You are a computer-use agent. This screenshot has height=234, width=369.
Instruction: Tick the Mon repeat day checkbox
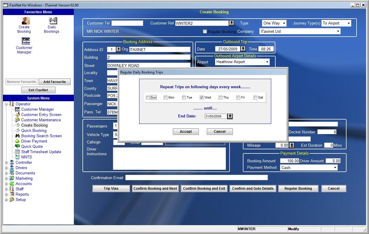(166, 98)
